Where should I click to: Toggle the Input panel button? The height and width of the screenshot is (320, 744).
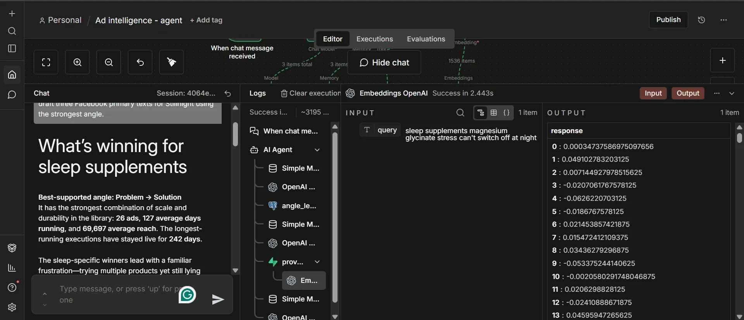(x=653, y=93)
